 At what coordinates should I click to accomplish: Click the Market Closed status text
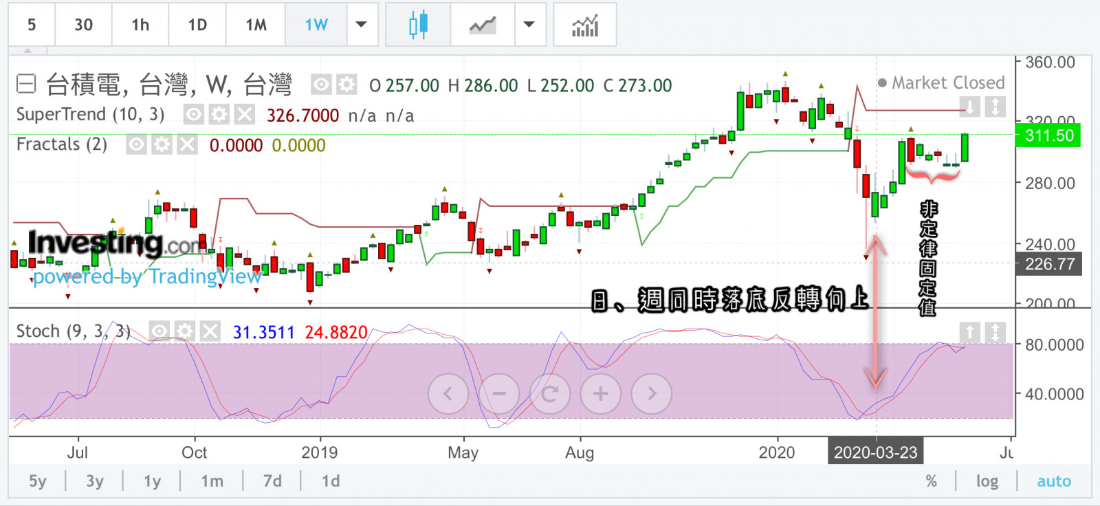[948, 82]
